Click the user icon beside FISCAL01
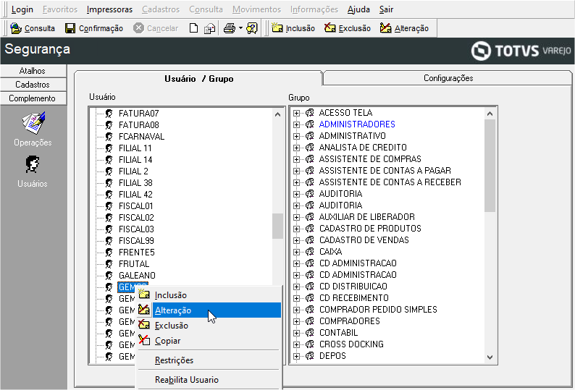Screen dimensions: 575x390 pos(109,206)
